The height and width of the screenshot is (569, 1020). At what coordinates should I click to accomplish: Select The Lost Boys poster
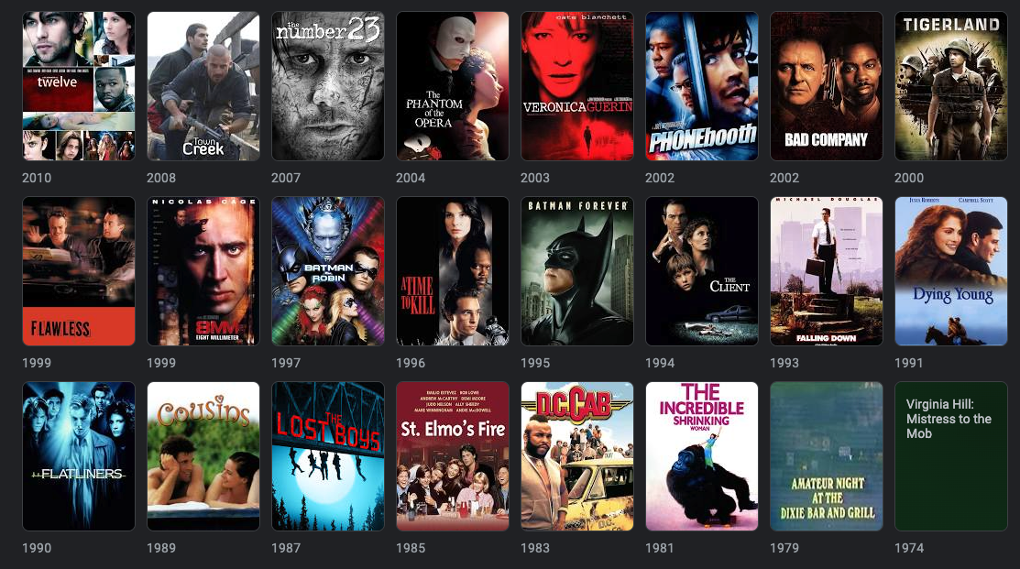tap(328, 456)
